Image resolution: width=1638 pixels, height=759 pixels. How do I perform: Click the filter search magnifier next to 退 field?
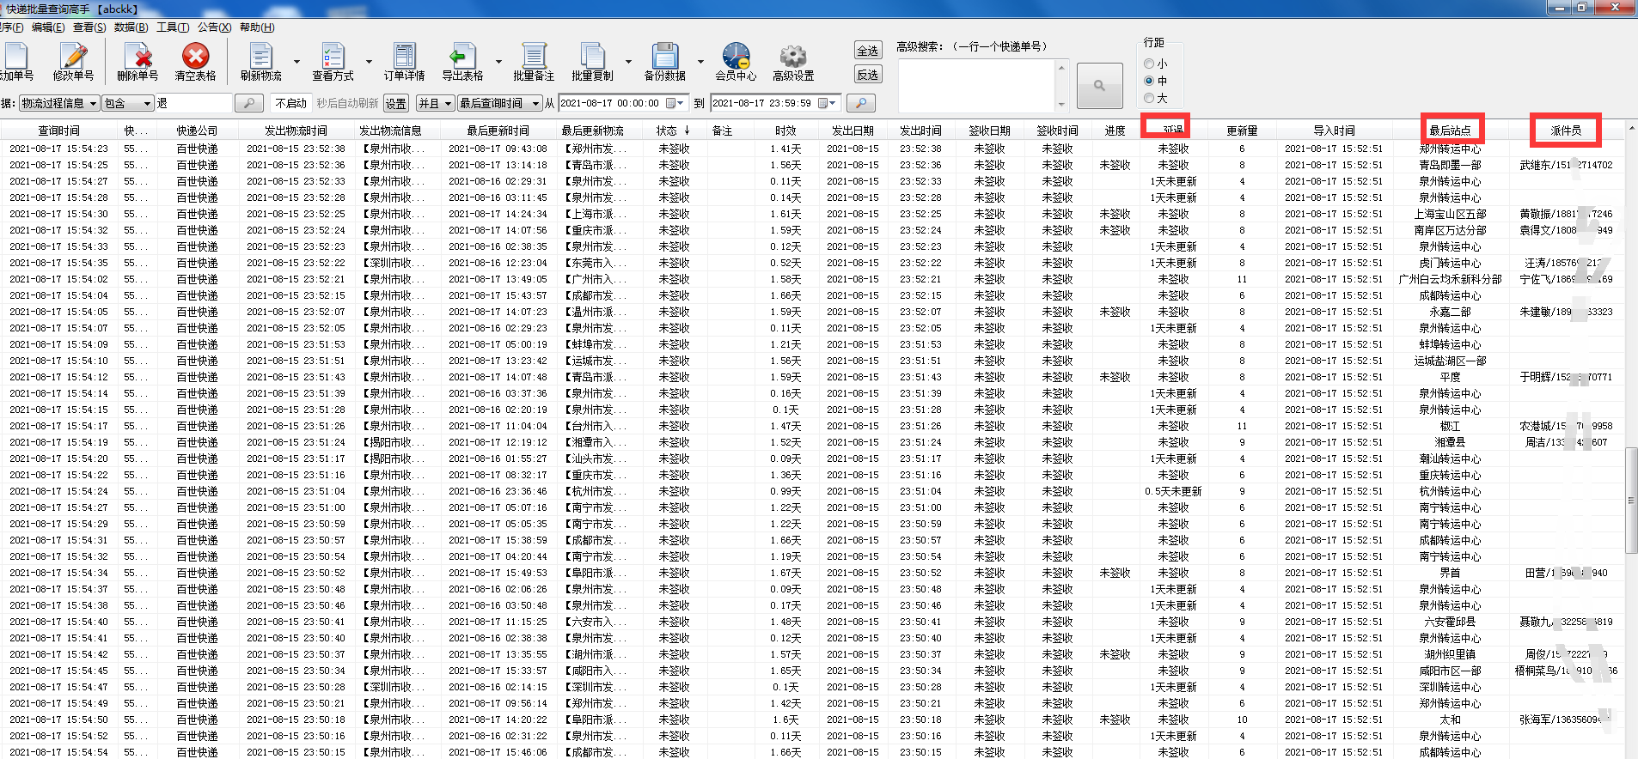(248, 104)
